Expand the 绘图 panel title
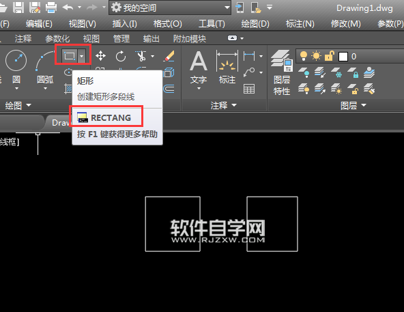The image size is (404, 312). [x=18, y=105]
